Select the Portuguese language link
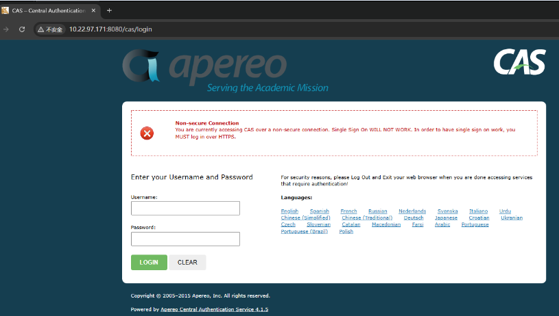Viewport: 559px width, 316px height. (475, 224)
